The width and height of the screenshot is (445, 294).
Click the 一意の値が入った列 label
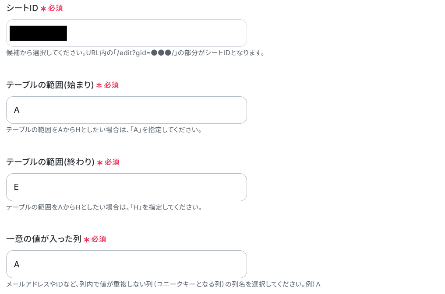(44, 239)
